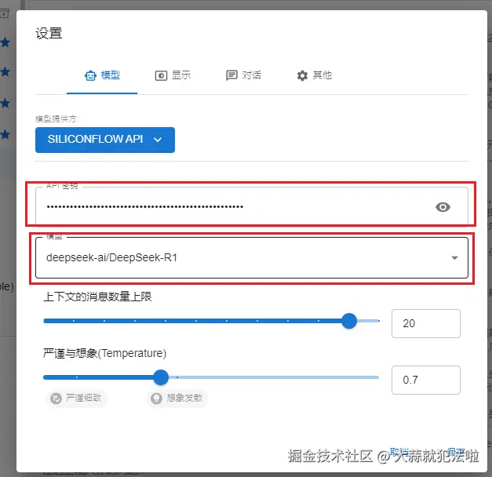This screenshot has width=492, height=477.
Task: Open the 显示 tab
Action: 173,75
